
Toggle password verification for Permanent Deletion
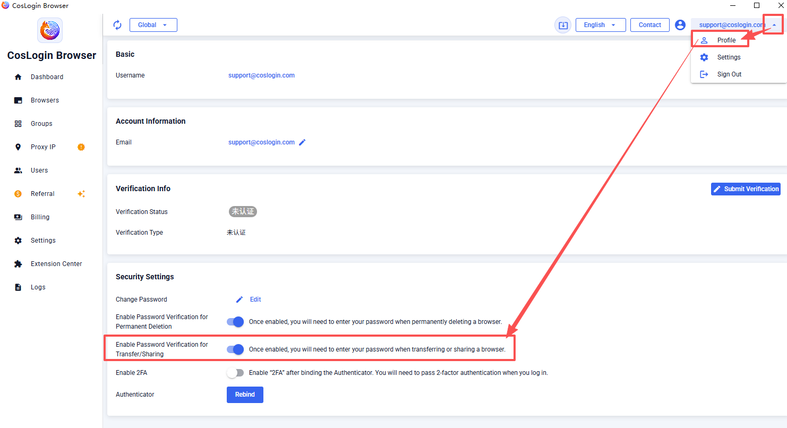tap(235, 322)
